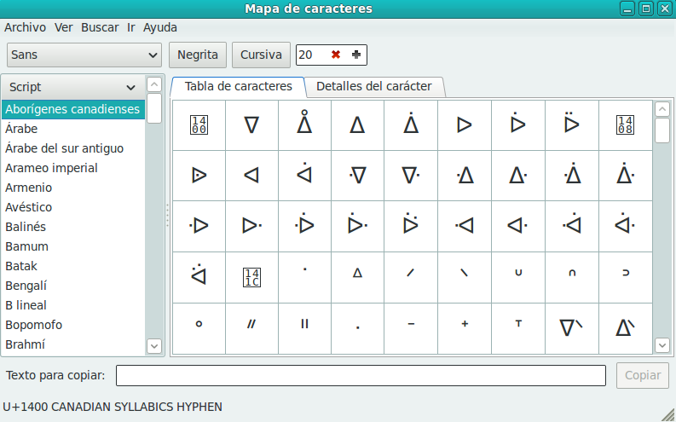The height and width of the screenshot is (422, 676).
Task: Click character table scroll up arrow
Action: (x=662, y=109)
